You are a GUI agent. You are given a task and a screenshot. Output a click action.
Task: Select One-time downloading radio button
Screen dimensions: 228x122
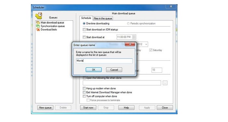84,23
